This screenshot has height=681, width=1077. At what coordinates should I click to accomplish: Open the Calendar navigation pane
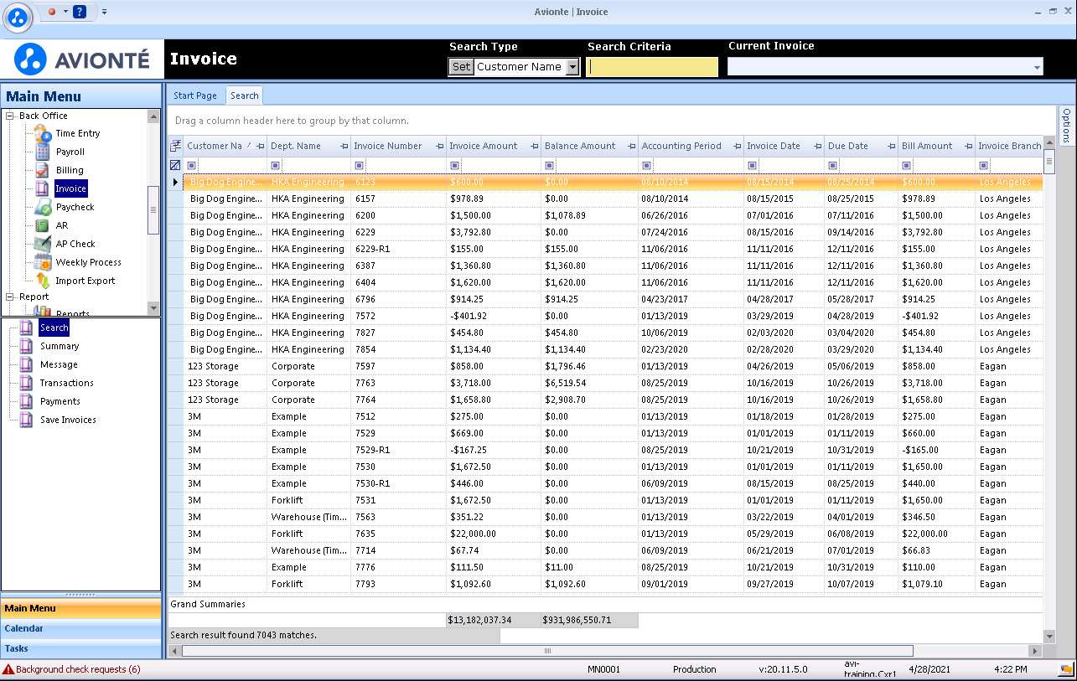point(81,629)
